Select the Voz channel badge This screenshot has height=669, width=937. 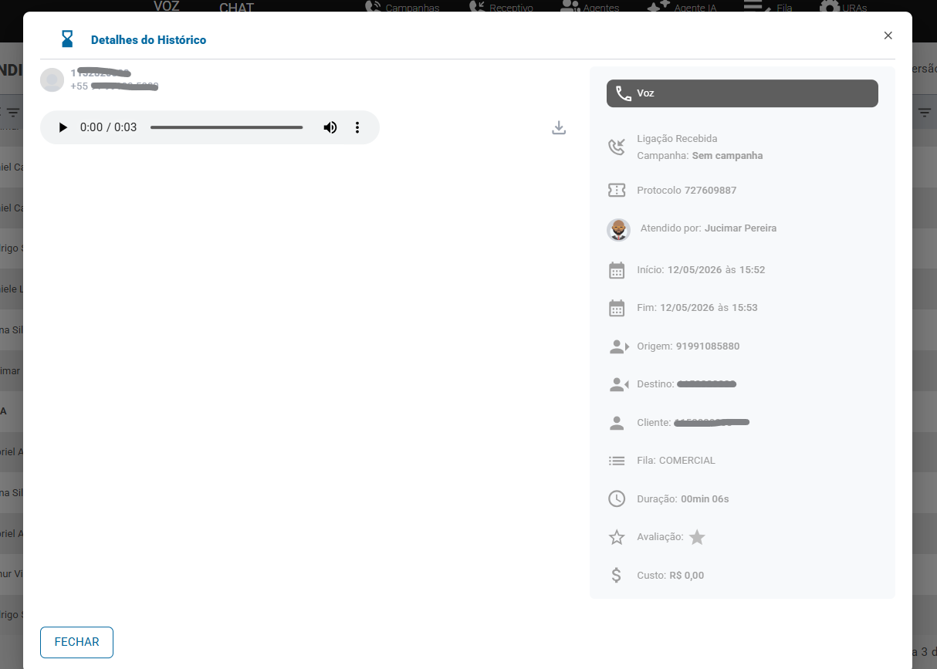(x=742, y=93)
